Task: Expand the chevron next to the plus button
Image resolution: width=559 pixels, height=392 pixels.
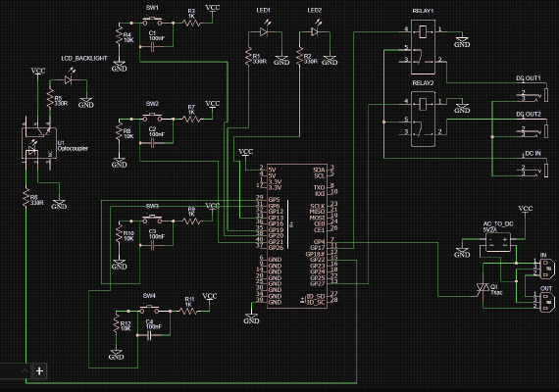Action: (25, 371)
